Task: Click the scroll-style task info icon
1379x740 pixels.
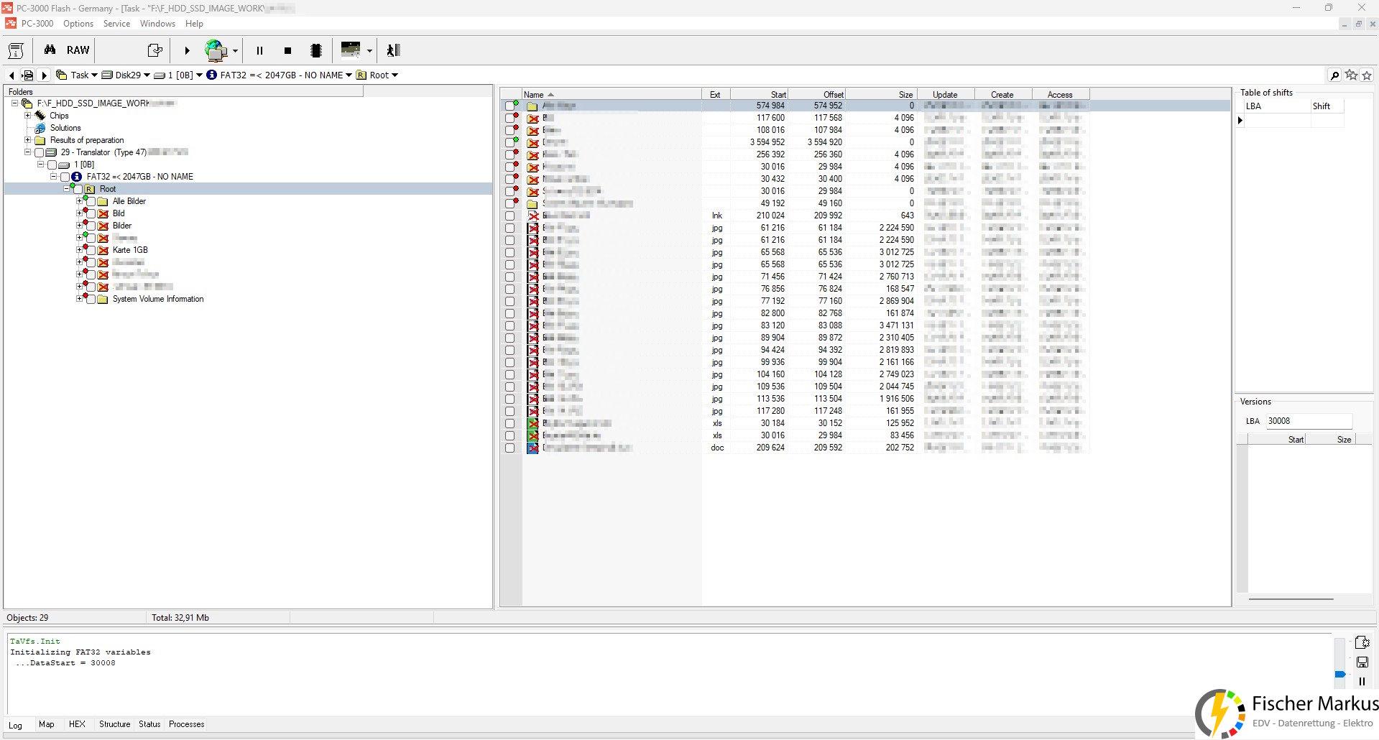Action: tap(16, 50)
